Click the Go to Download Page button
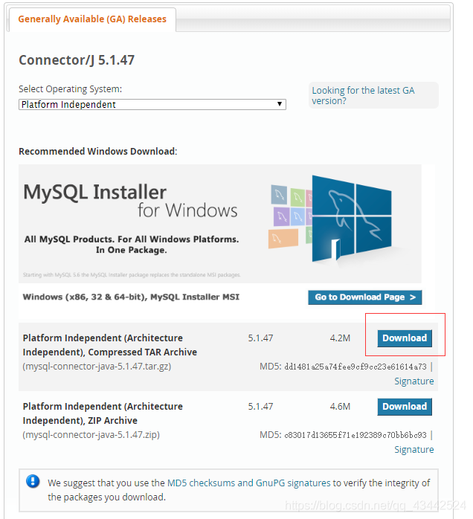 (364, 297)
